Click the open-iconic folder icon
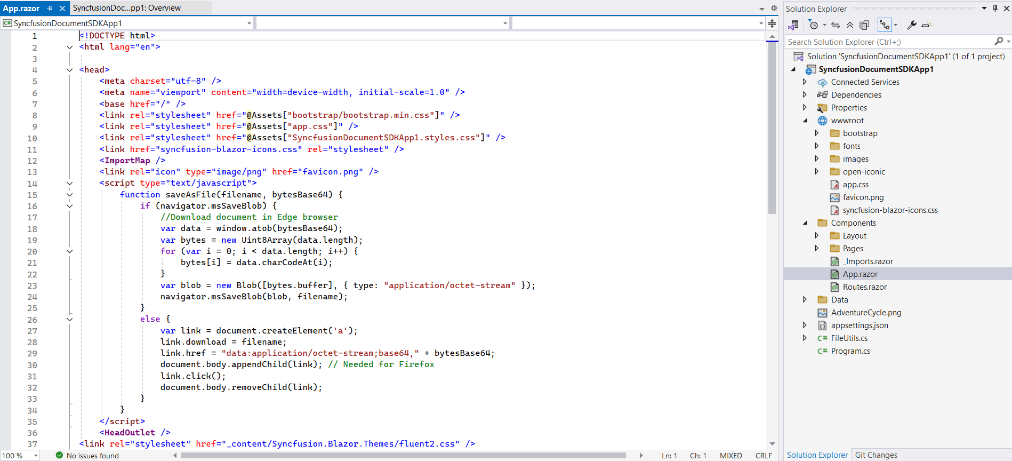 834,172
